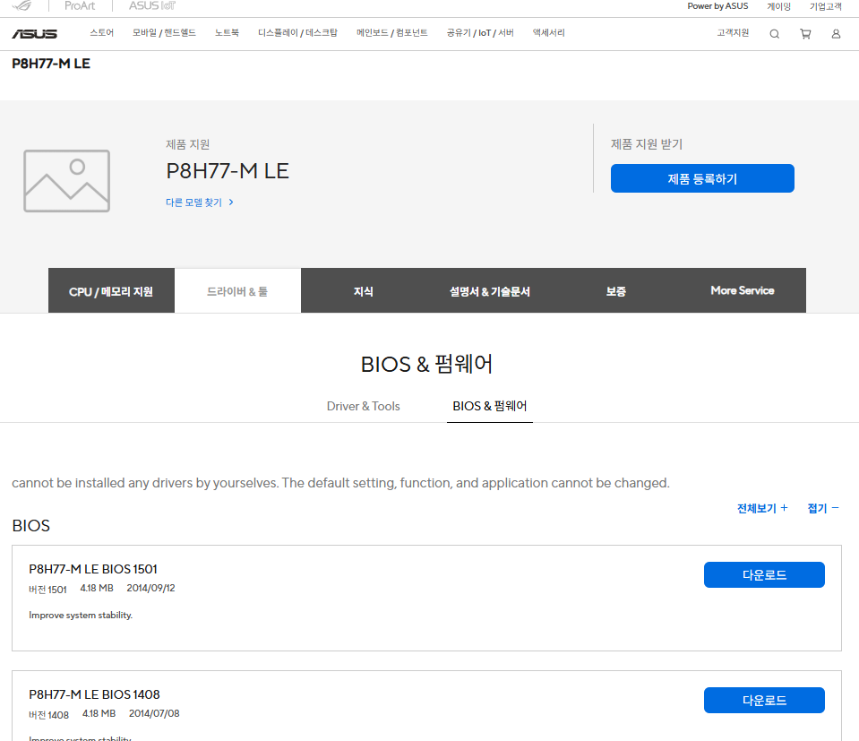Click 다른 모델 찾기 link
859x741 pixels.
coord(200,202)
